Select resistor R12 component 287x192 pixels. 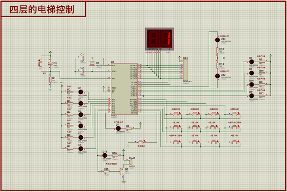click(262, 96)
